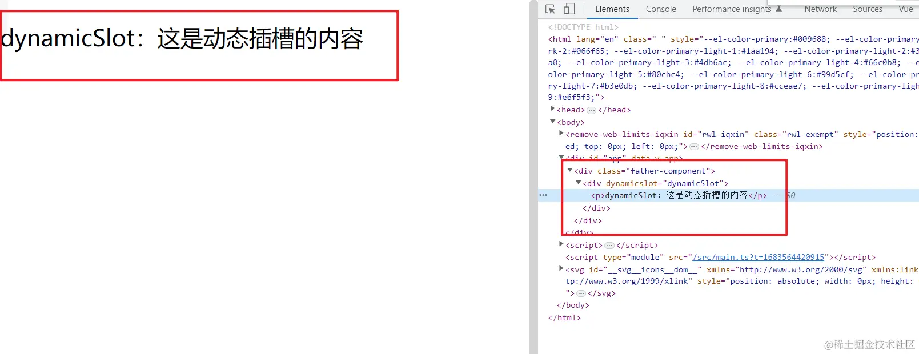Viewport: 919px width, 354px height.
Task: Click the closing </svg> tag text
Action: (601, 293)
